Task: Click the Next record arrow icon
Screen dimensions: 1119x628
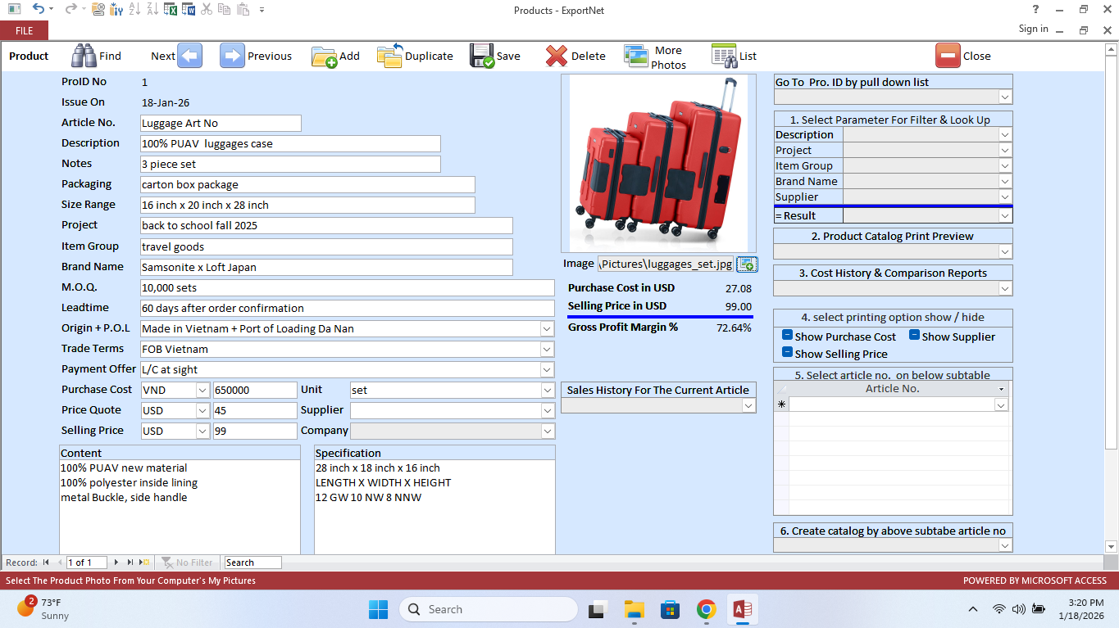Action: [189, 56]
